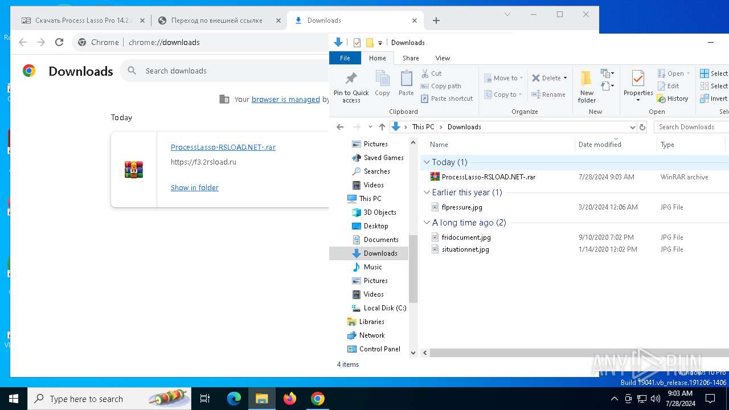Click the Paste ribbon icon
Image resolution: width=729 pixels, height=410 pixels.
click(406, 84)
